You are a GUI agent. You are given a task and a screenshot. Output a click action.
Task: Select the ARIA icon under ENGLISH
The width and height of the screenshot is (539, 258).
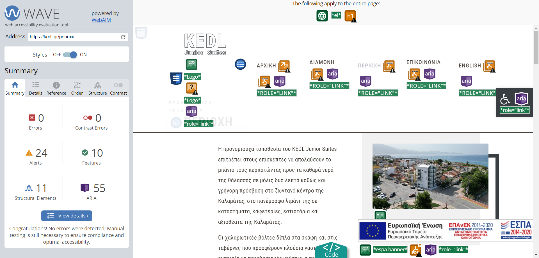(x=466, y=81)
